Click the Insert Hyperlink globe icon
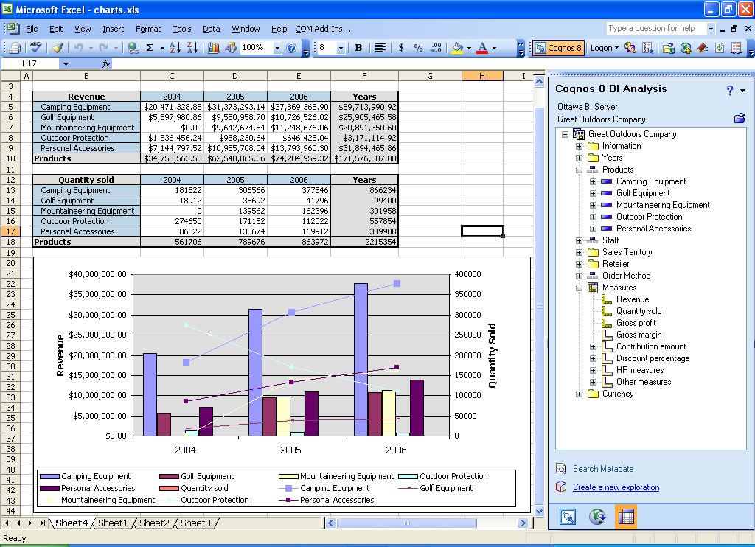Screen dimensions: 755x547 point(133,48)
